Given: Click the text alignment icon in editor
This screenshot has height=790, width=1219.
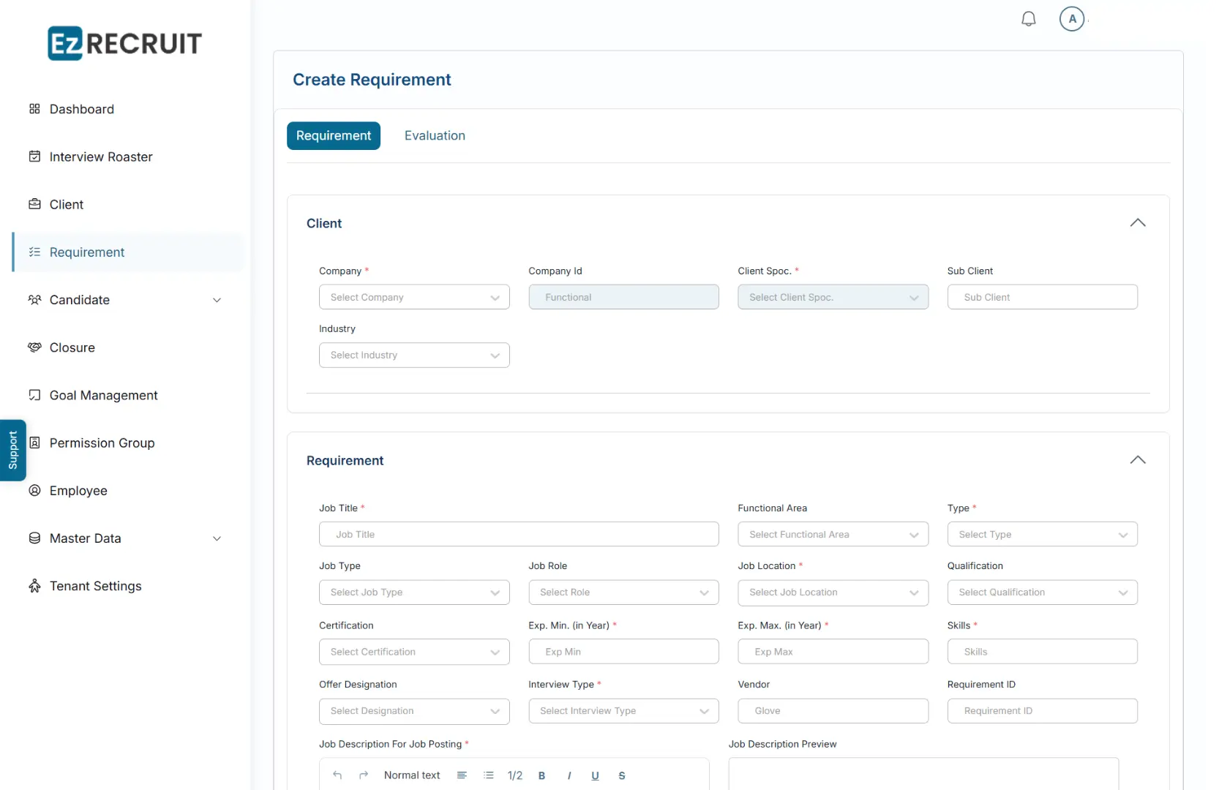Looking at the screenshot, I should (x=462, y=775).
